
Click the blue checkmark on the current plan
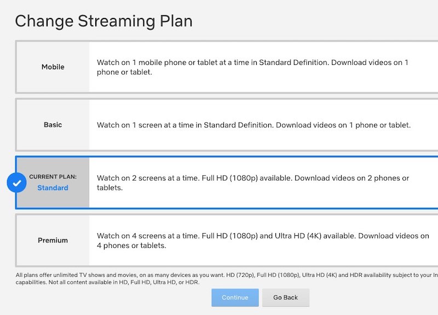tap(17, 183)
